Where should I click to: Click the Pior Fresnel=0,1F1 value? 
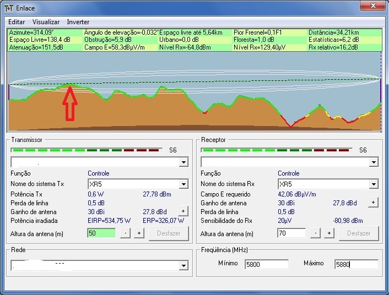258,32
